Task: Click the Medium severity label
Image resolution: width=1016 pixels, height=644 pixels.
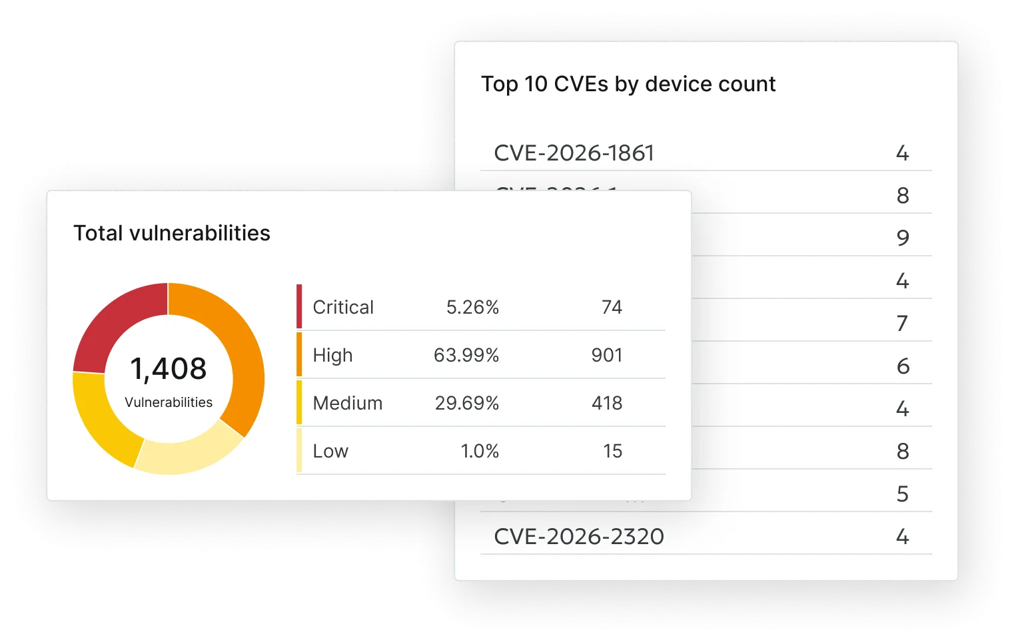Action: [x=347, y=403]
